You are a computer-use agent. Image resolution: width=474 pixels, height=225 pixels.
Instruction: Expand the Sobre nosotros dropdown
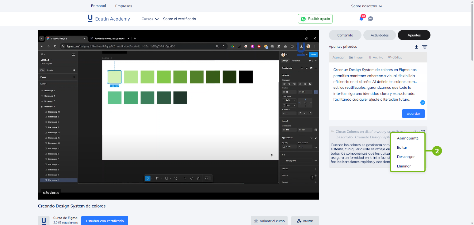[x=367, y=6]
